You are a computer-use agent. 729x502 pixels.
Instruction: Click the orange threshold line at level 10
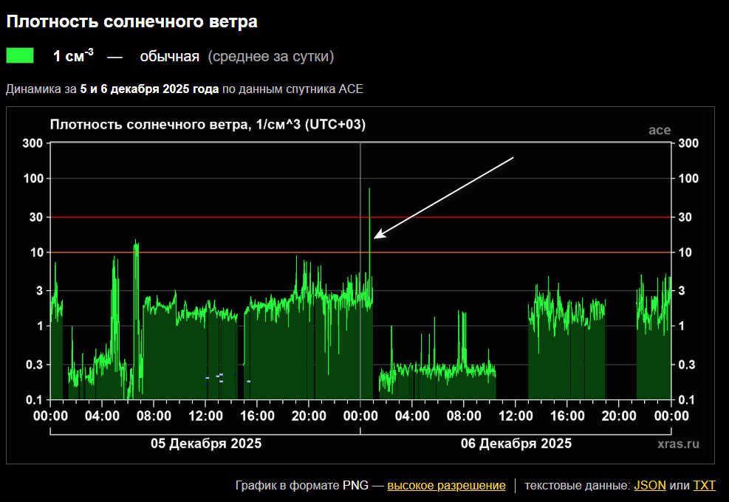[222, 252]
